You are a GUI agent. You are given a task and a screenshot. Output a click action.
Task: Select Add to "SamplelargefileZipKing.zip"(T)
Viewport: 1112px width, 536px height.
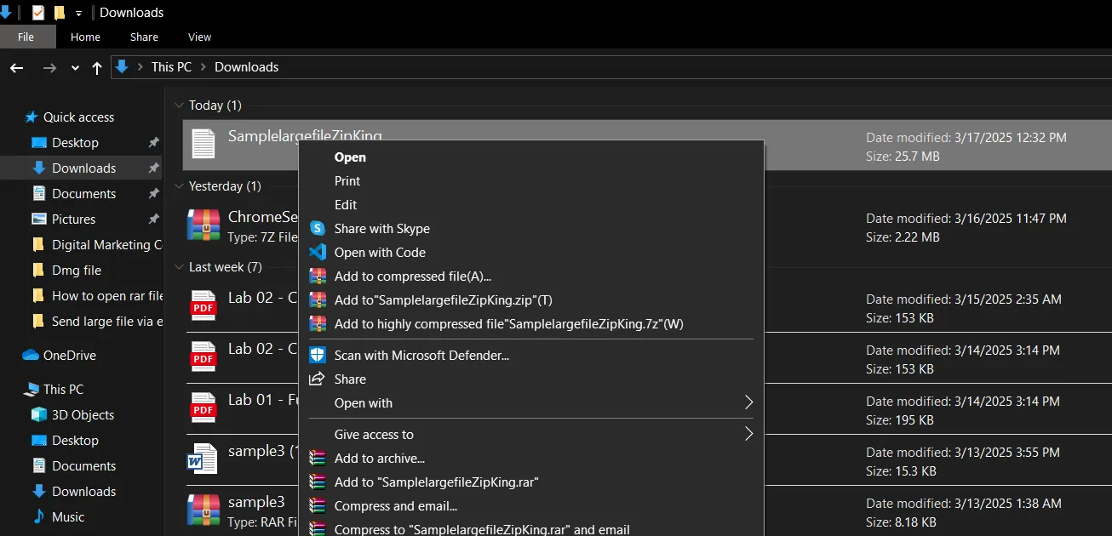pyautogui.click(x=444, y=299)
